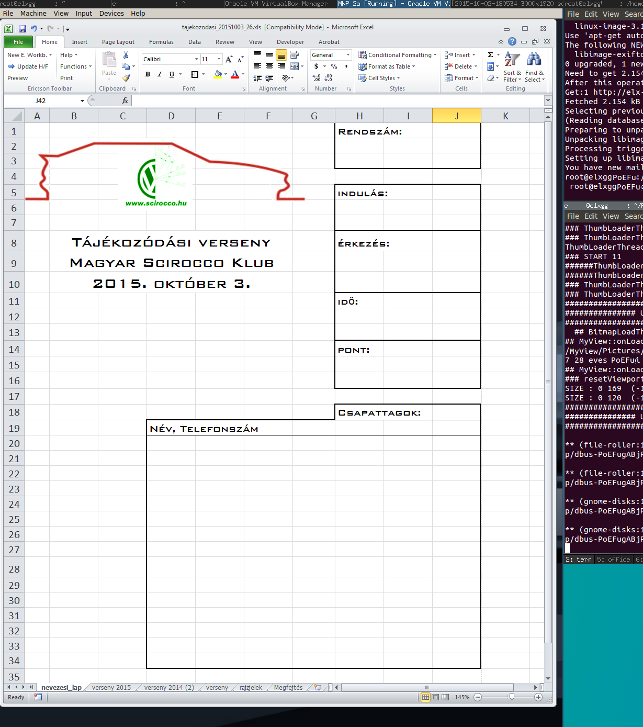Toggle the highlighted Bottom Align button
The width and height of the screenshot is (643, 727).
[281, 55]
